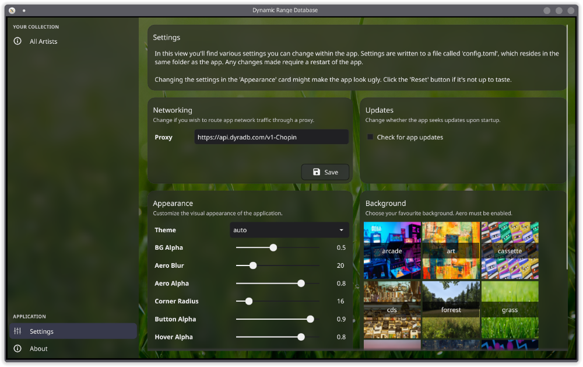Open the About page
Screen dimensions: 583x367
73,348
